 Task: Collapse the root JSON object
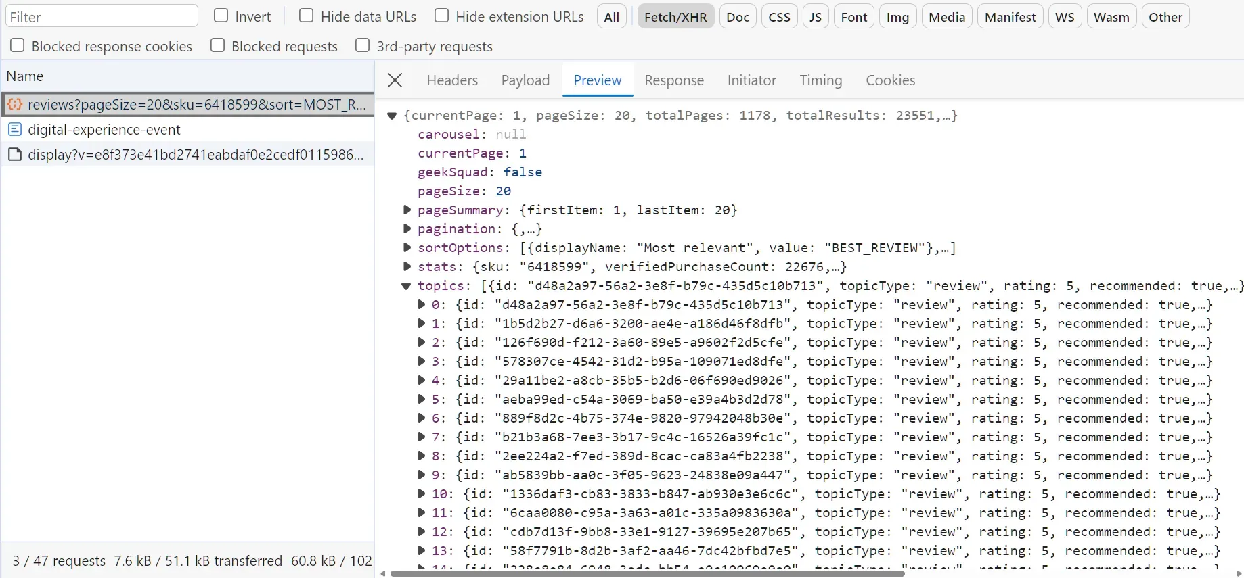392,116
